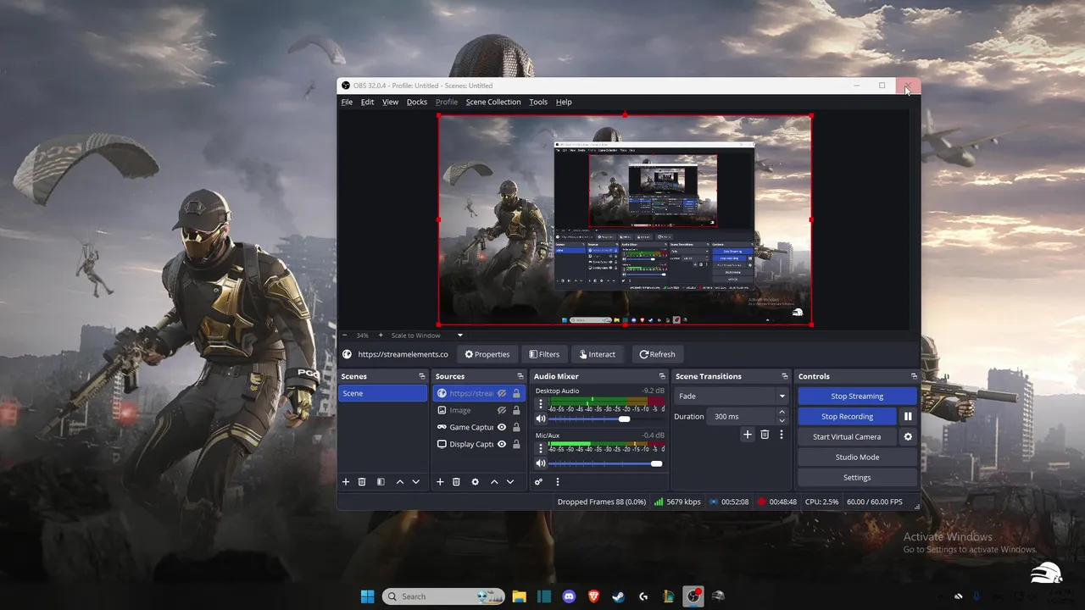This screenshot has height=610, width=1085.
Task: Open source Properties from source toolbar
Action: click(x=487, y=354)
